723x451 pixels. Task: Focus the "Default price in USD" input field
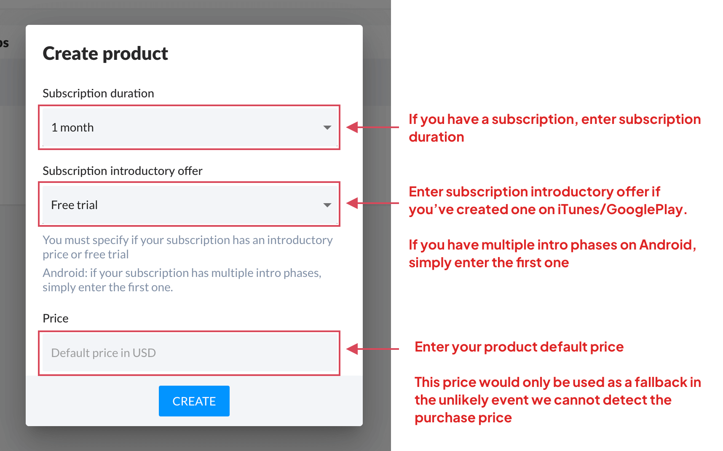click(x=189, y=353)
